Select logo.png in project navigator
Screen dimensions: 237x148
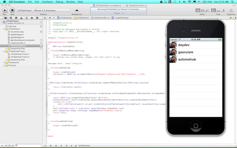(x=12, y=26)
